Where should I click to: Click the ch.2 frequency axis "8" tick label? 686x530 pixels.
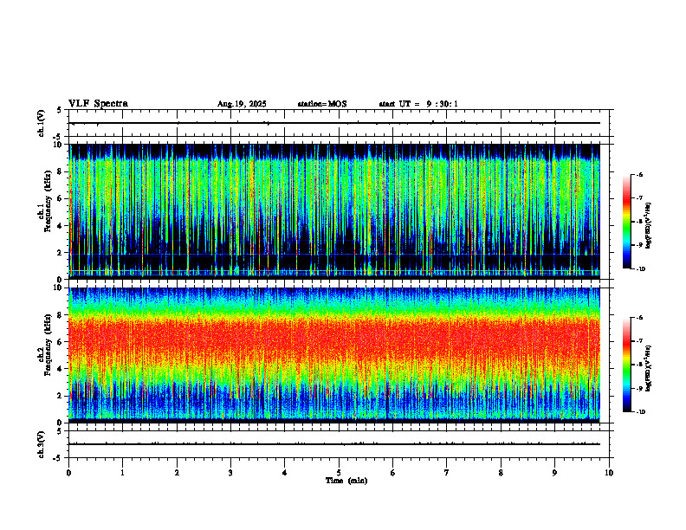point(61,315)
